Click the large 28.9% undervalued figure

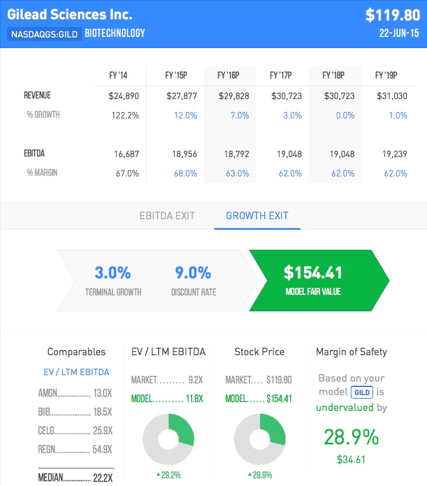pos(351,437)
